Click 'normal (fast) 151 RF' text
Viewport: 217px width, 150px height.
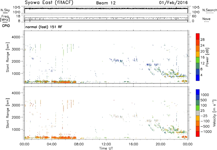click(44, 27)
